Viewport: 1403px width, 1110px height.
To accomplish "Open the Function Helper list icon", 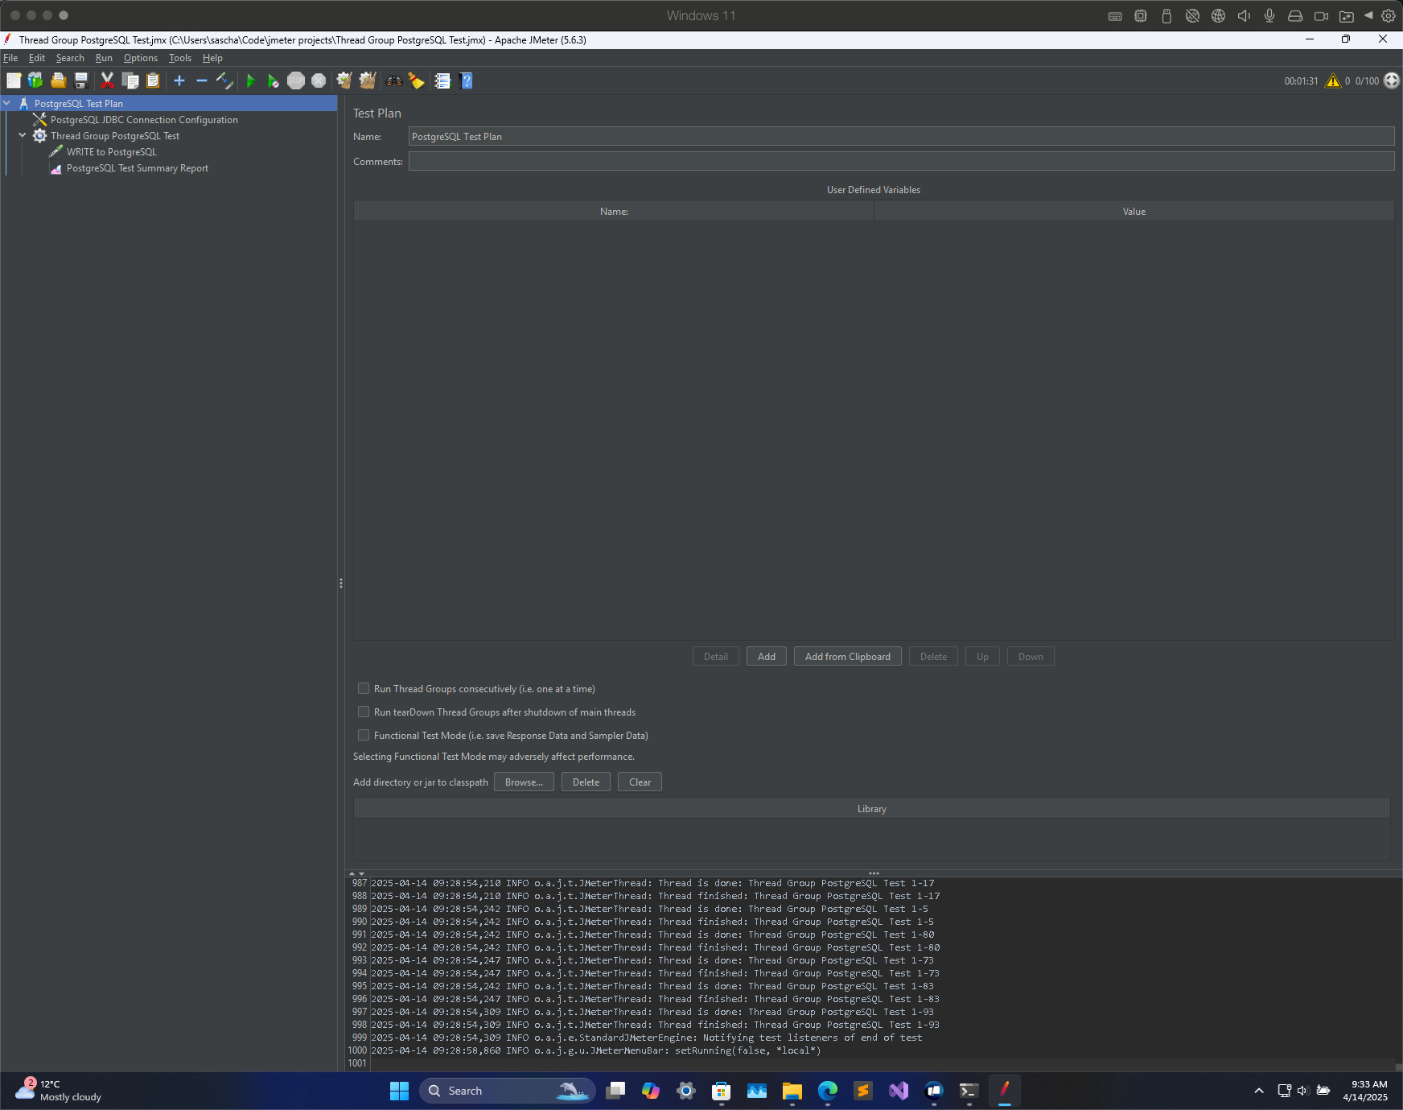I will coord(442,80).
